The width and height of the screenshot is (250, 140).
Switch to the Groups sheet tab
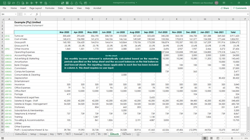[43, 134]
